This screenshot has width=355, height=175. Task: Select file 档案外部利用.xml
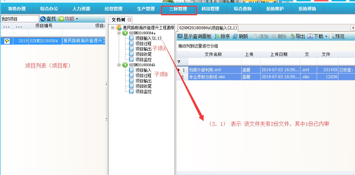215,70
